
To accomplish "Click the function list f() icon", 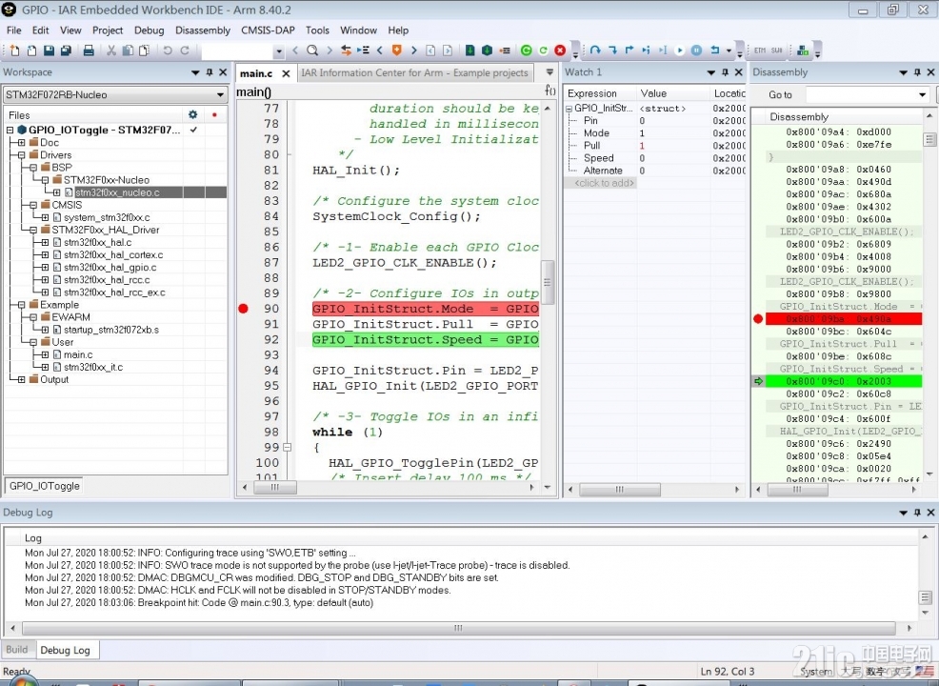I will point(549,91).
